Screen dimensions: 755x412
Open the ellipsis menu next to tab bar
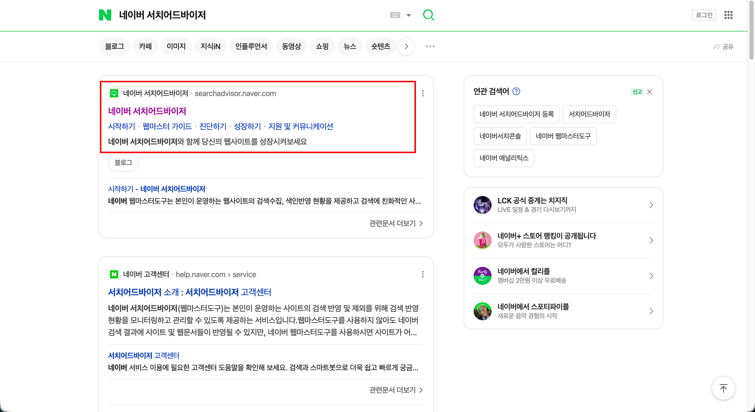(x=430, y=46)
